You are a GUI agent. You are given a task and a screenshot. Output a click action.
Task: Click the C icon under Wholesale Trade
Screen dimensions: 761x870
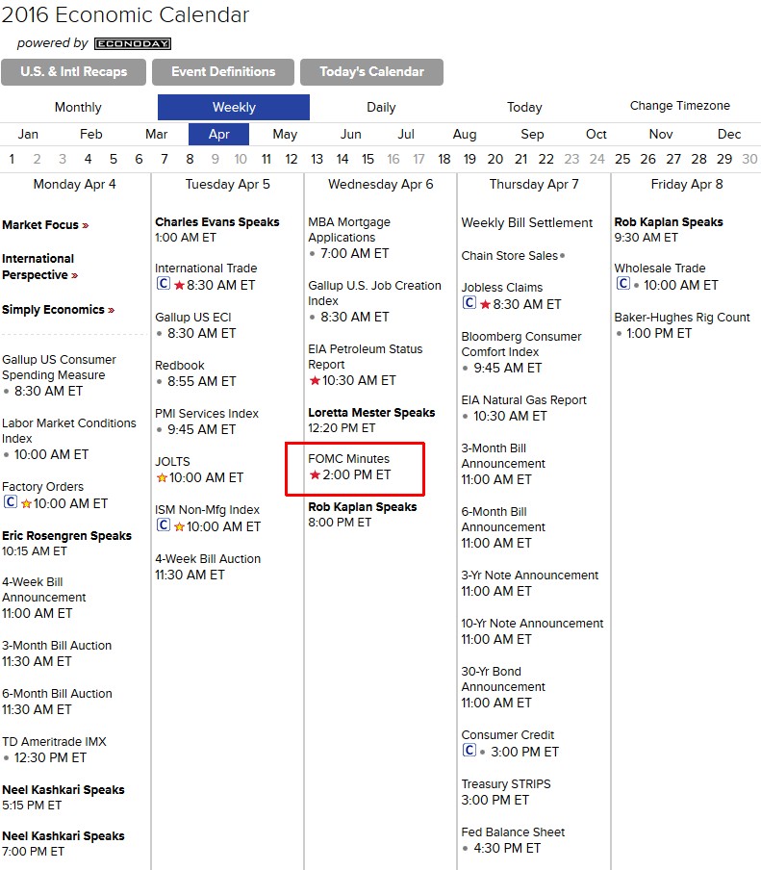[622, 284]
